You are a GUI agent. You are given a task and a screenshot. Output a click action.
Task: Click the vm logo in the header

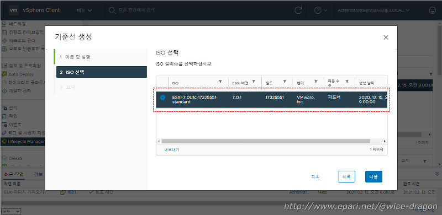[x=14, y=10]
